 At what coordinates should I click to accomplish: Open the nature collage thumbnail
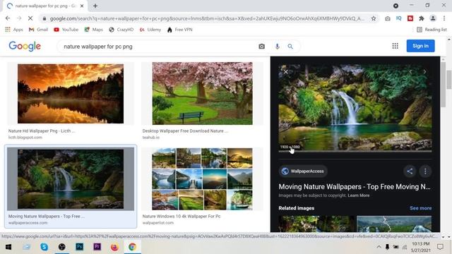203,179
